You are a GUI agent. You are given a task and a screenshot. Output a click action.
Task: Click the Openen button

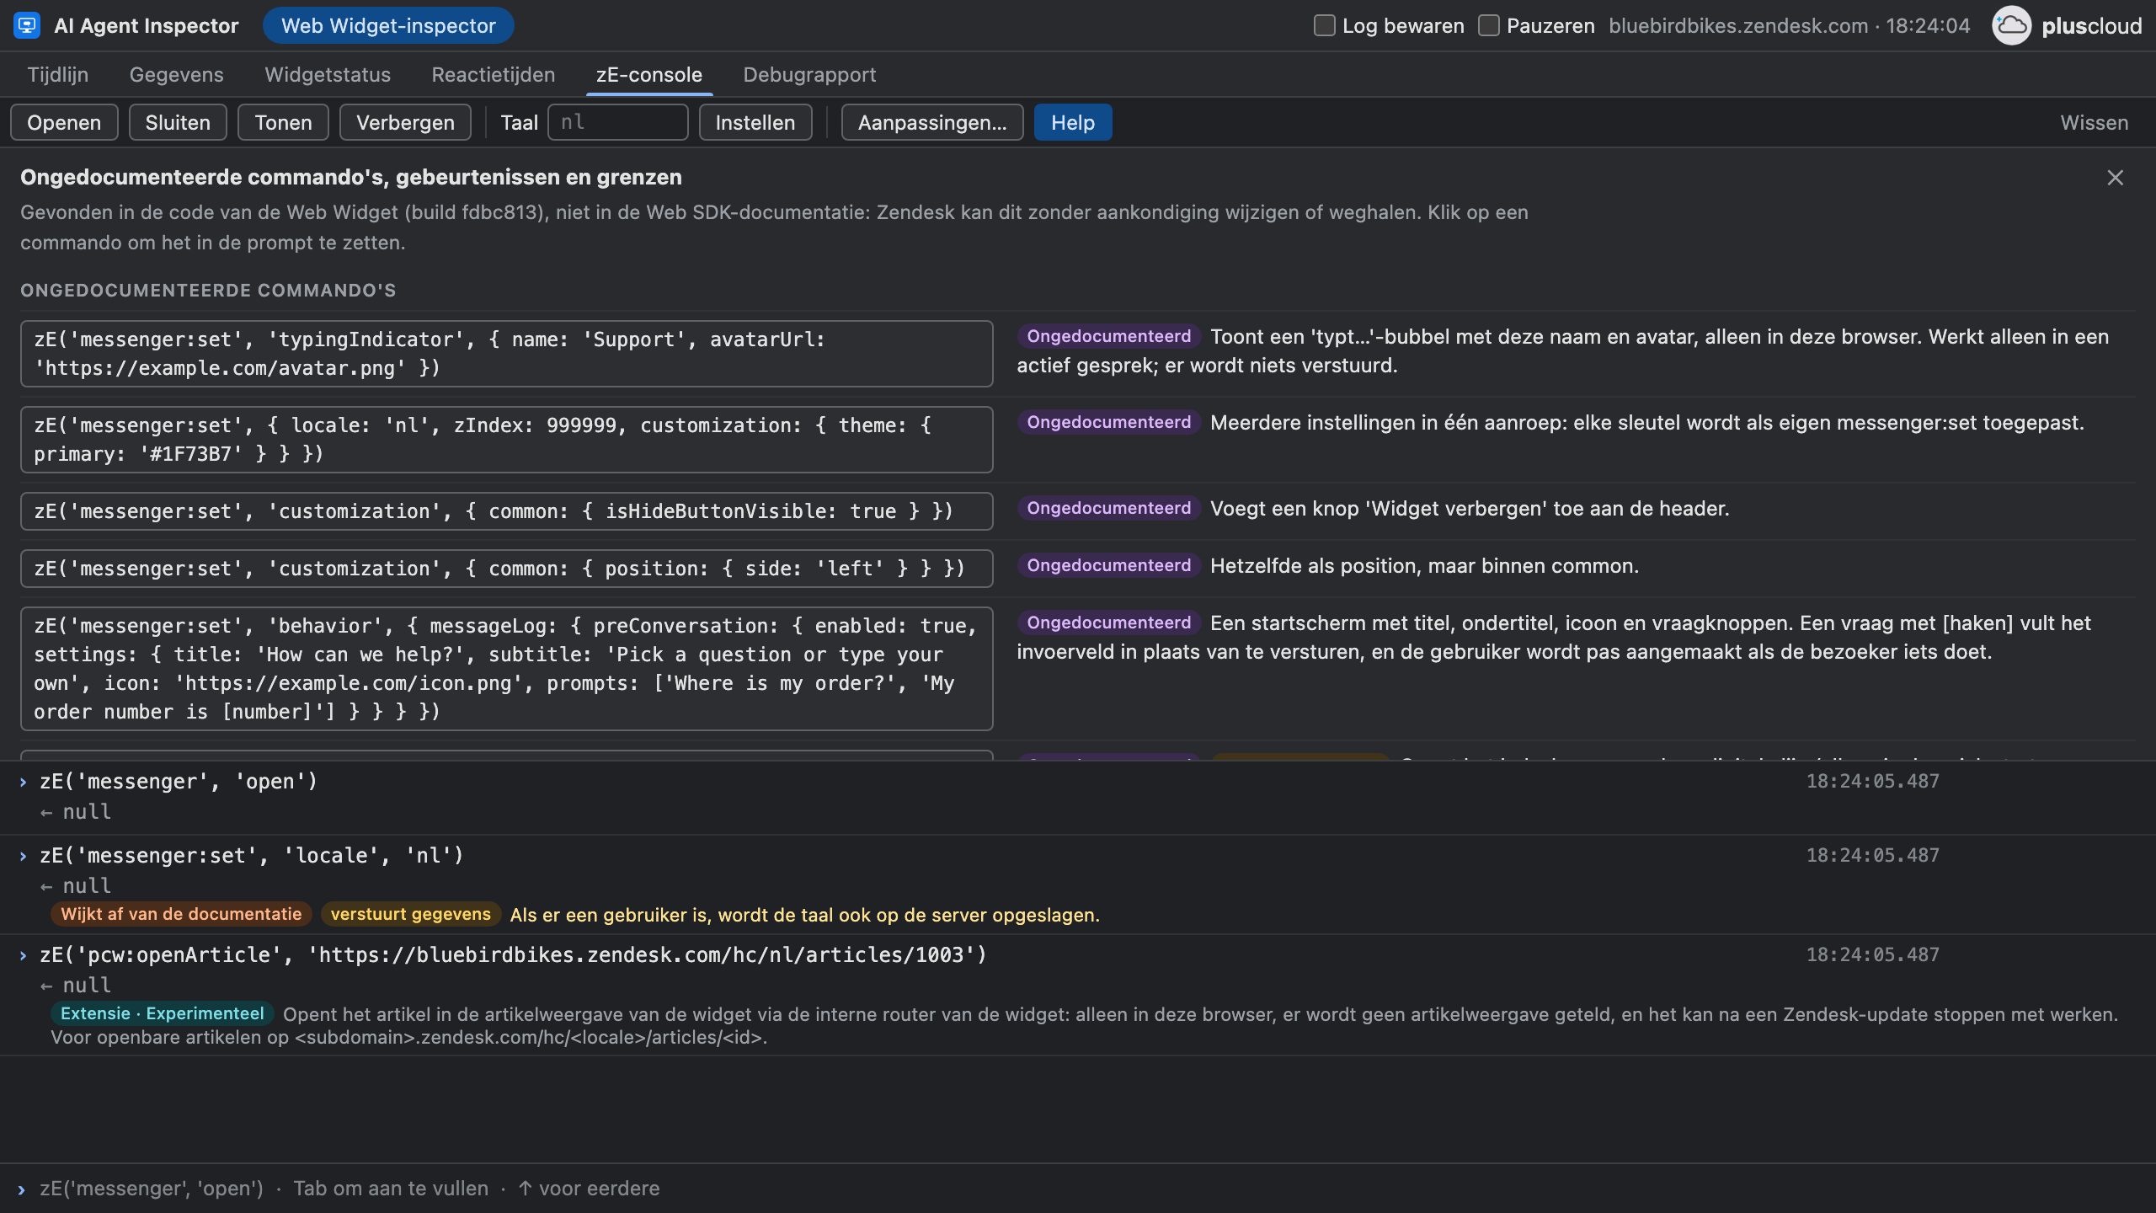click(x=64, y=122)
